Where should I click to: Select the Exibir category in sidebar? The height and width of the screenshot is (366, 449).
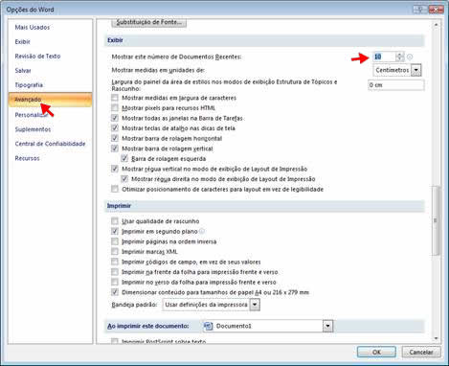click(x=22, y=42)
